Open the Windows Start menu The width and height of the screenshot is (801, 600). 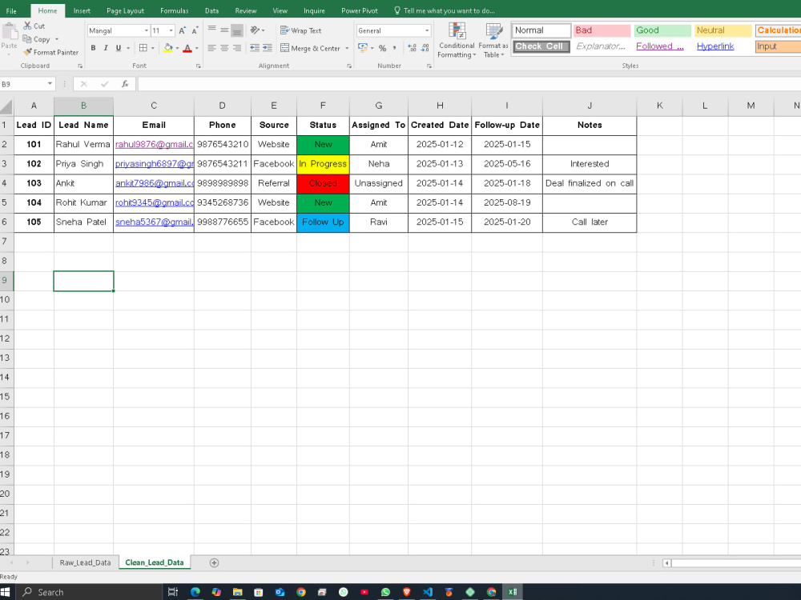coord(5,592)
